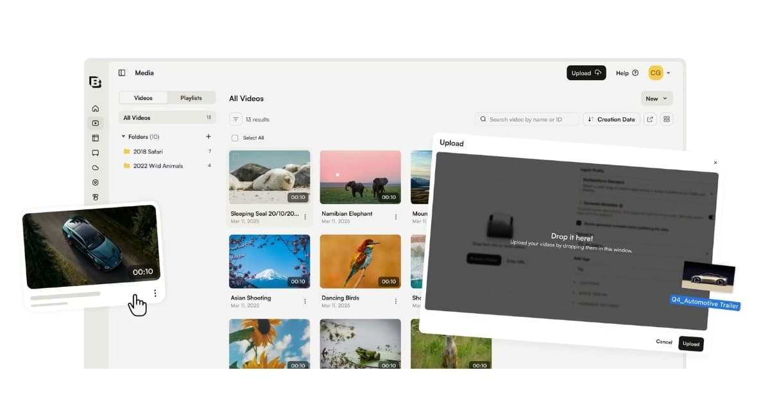Open the 2018 Safari folder
The image size is (770, 402).
click(x=167, y=152)
